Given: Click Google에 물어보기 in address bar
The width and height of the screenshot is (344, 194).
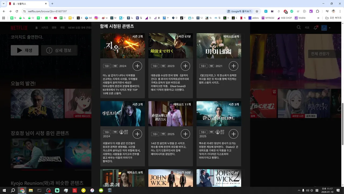Looking at the screenshot, I should [x=239, y=11].
